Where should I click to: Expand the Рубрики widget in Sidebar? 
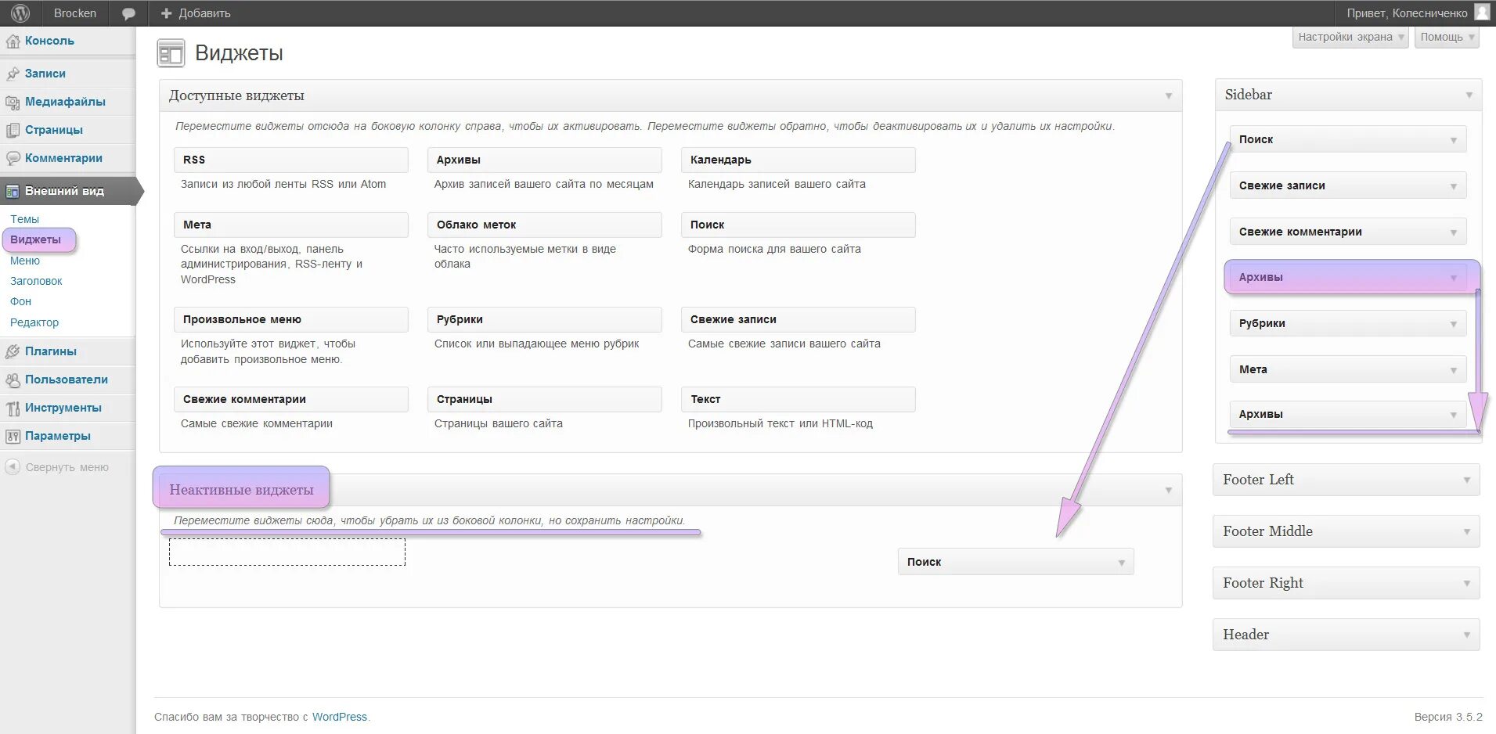click(1453, 324)
